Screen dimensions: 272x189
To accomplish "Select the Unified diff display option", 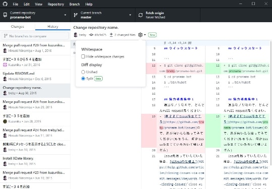I will (x=83, y=72).
